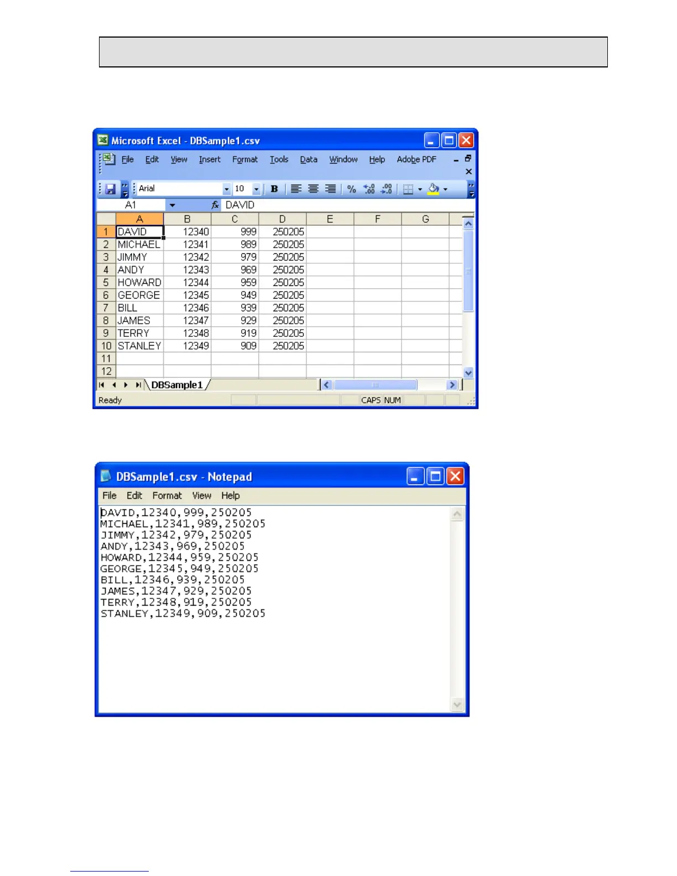Open Excel Insert menu
Screen dimensions: 677x876
click(x=210, y=159)
